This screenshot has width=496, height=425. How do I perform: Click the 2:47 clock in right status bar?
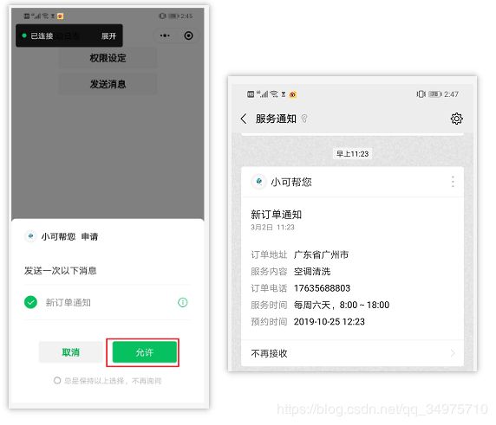tap(452, 94)
